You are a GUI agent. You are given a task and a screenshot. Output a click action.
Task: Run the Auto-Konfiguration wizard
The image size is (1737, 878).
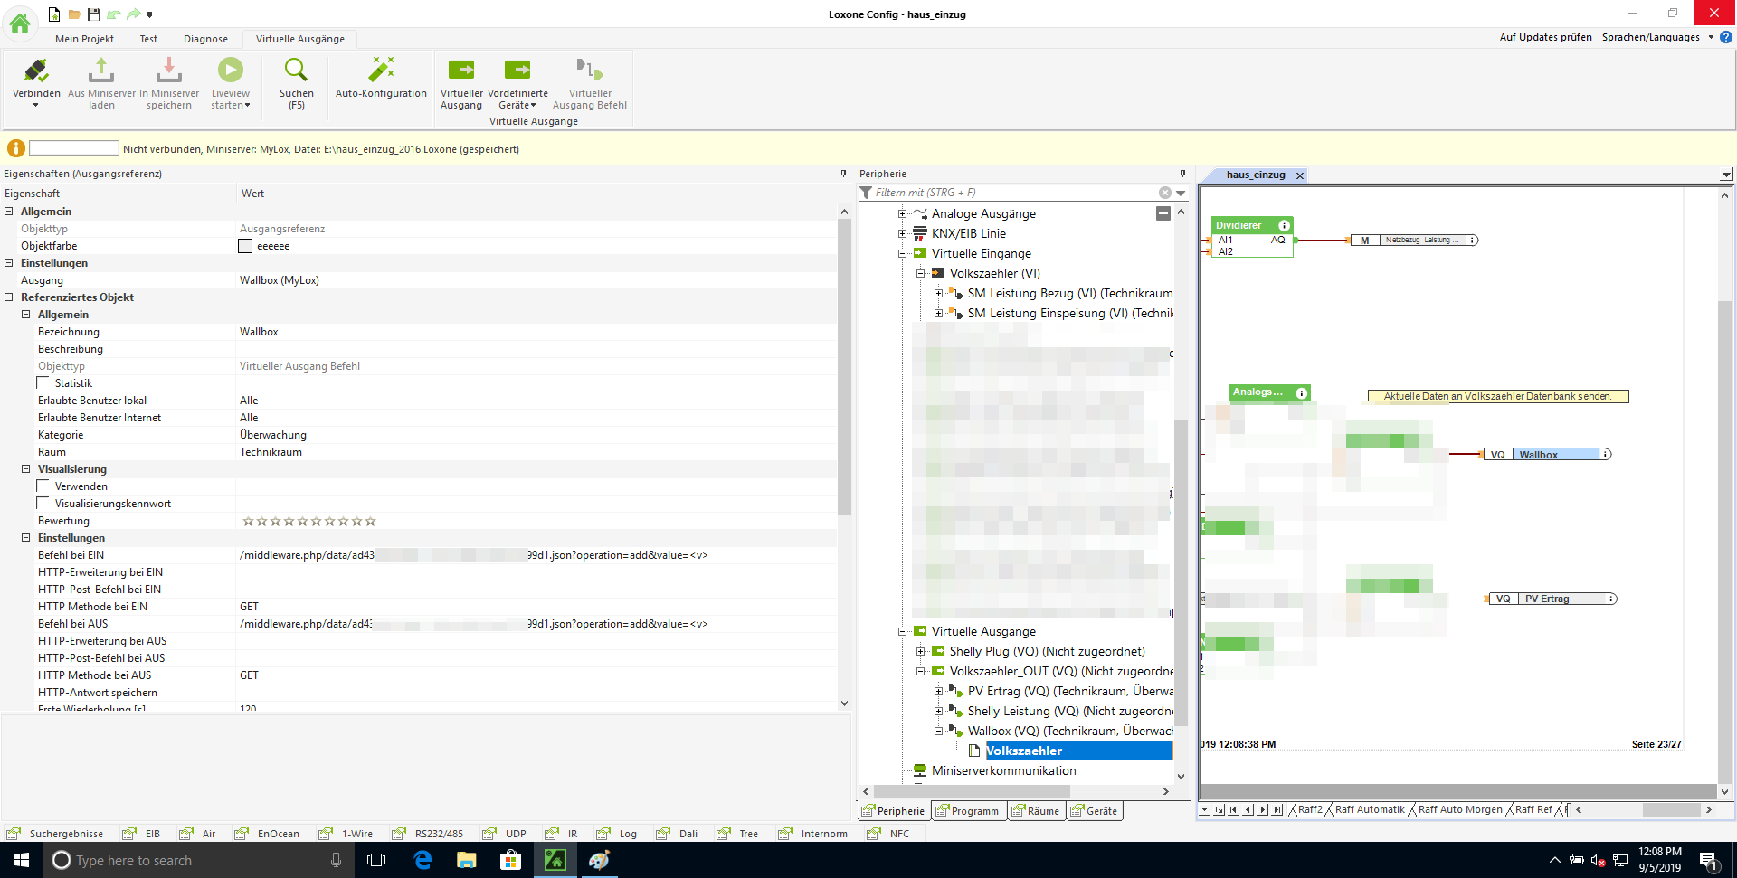381,71
